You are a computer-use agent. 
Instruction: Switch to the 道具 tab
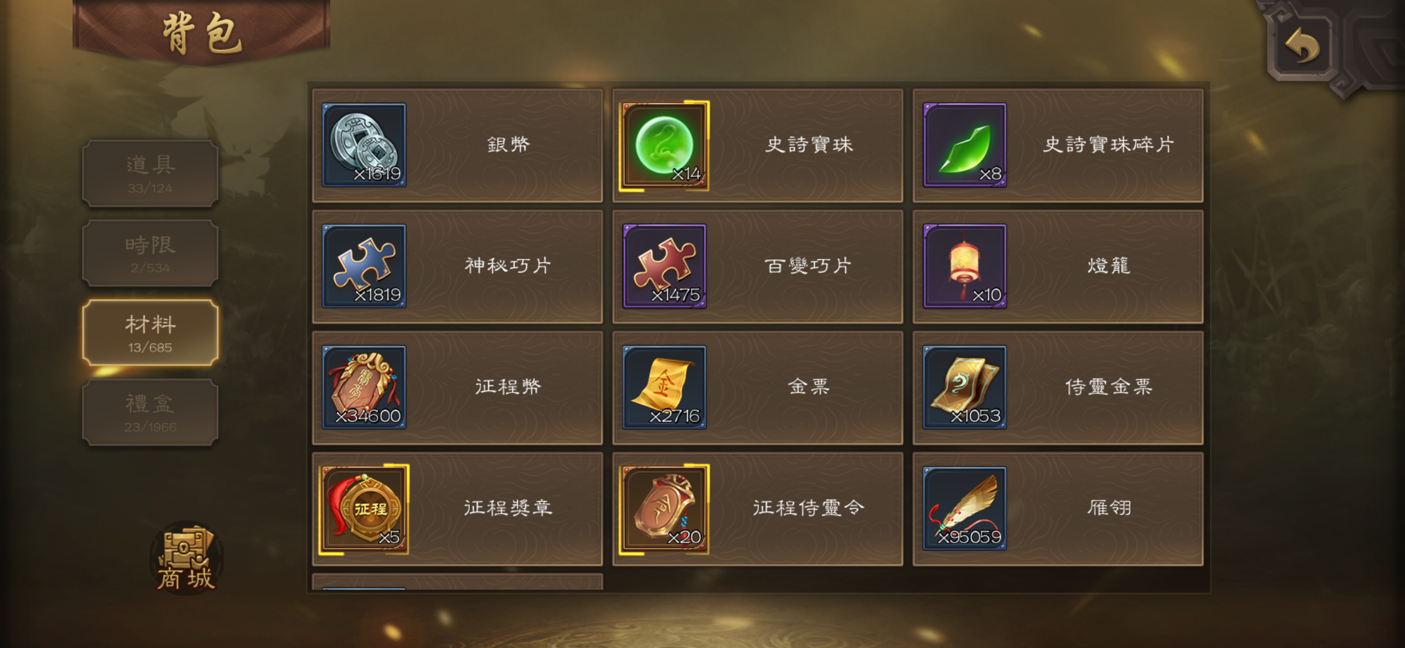point(150,174)
